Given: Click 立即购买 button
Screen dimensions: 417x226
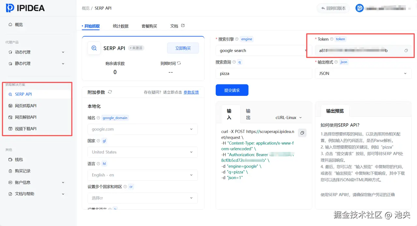Looking at the screenshot, I should click(183, 48).
